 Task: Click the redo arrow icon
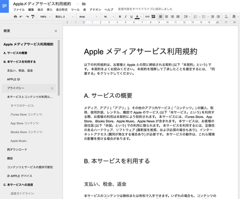click(x=27, y=17)
